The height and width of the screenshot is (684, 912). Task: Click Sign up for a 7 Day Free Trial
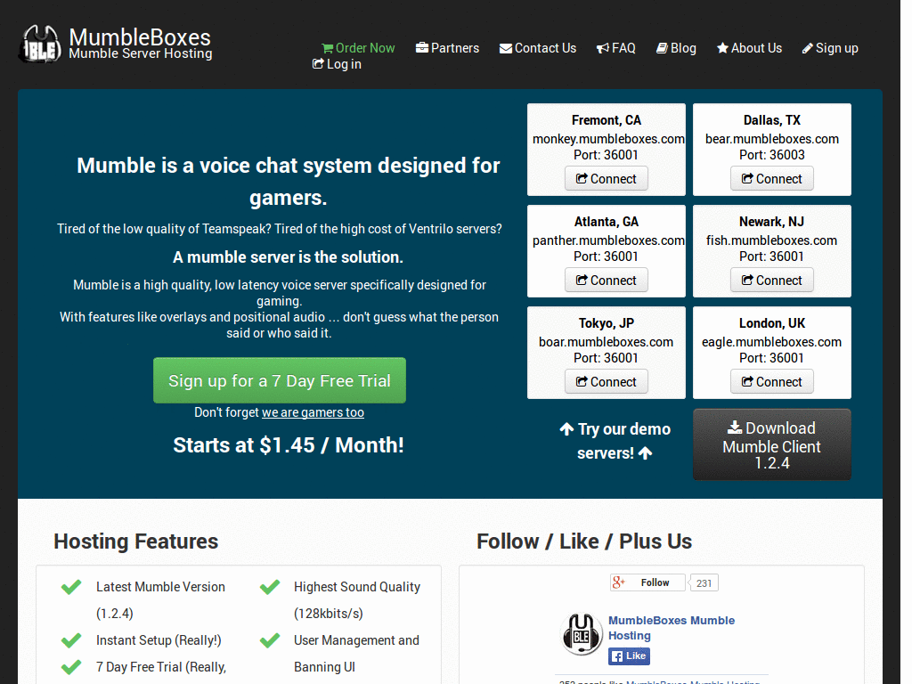click(279, 380)
